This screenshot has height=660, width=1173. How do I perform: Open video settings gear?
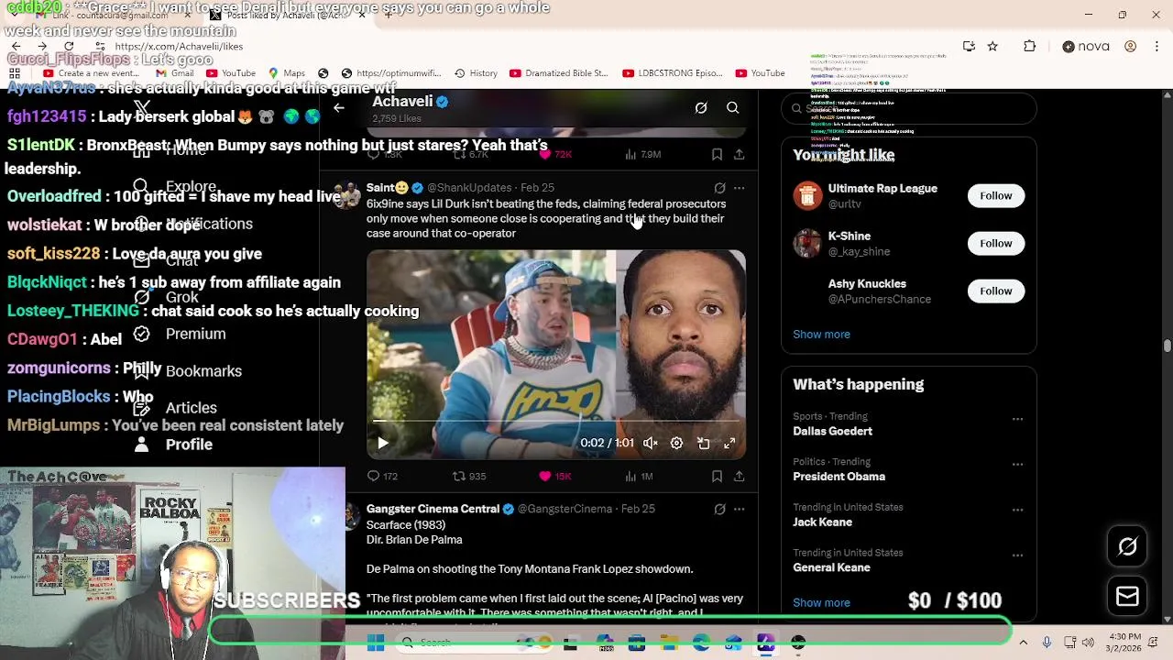676,444
